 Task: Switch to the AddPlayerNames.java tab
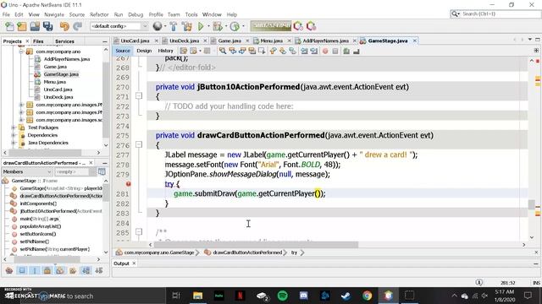(x=325, y=41)
